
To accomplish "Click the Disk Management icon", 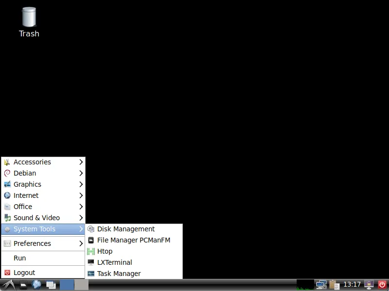I will pyautogui.click(x=91, y=229).
